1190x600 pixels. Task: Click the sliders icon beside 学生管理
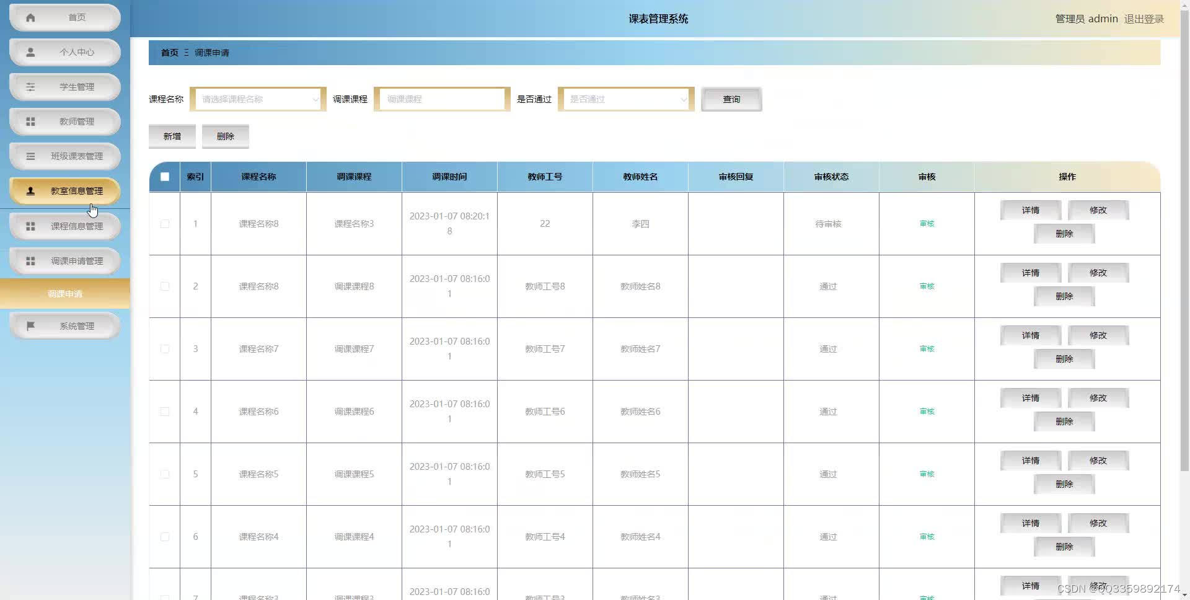30,87
